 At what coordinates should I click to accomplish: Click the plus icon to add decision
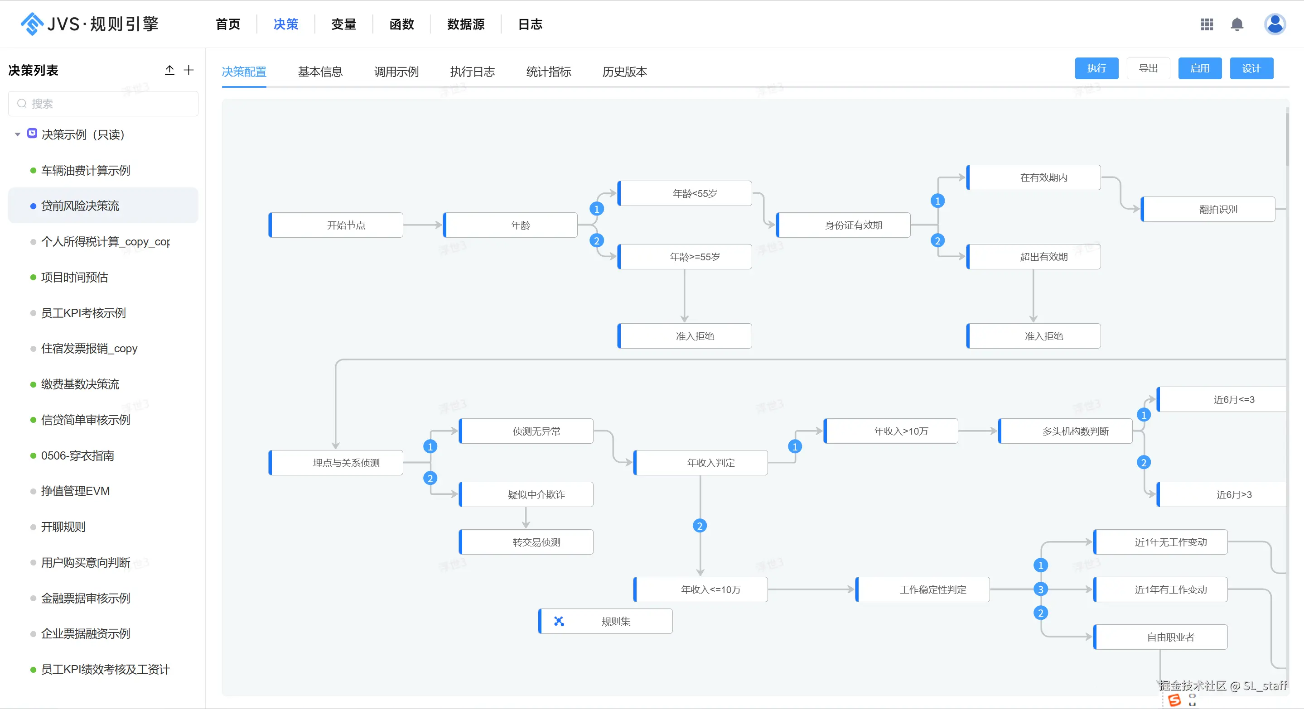point(189,70)
